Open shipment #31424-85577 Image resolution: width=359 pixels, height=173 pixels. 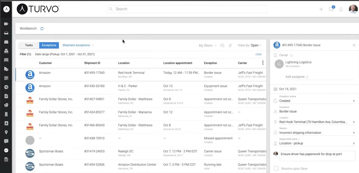coord(94,112)
